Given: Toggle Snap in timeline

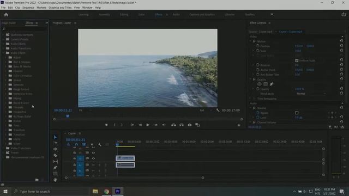Looking at the screenshot, I should (76, 145).
